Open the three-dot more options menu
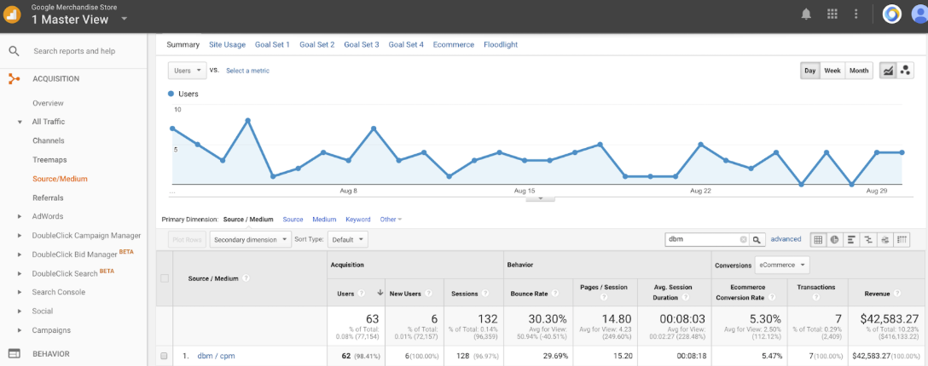 [856, 14]
